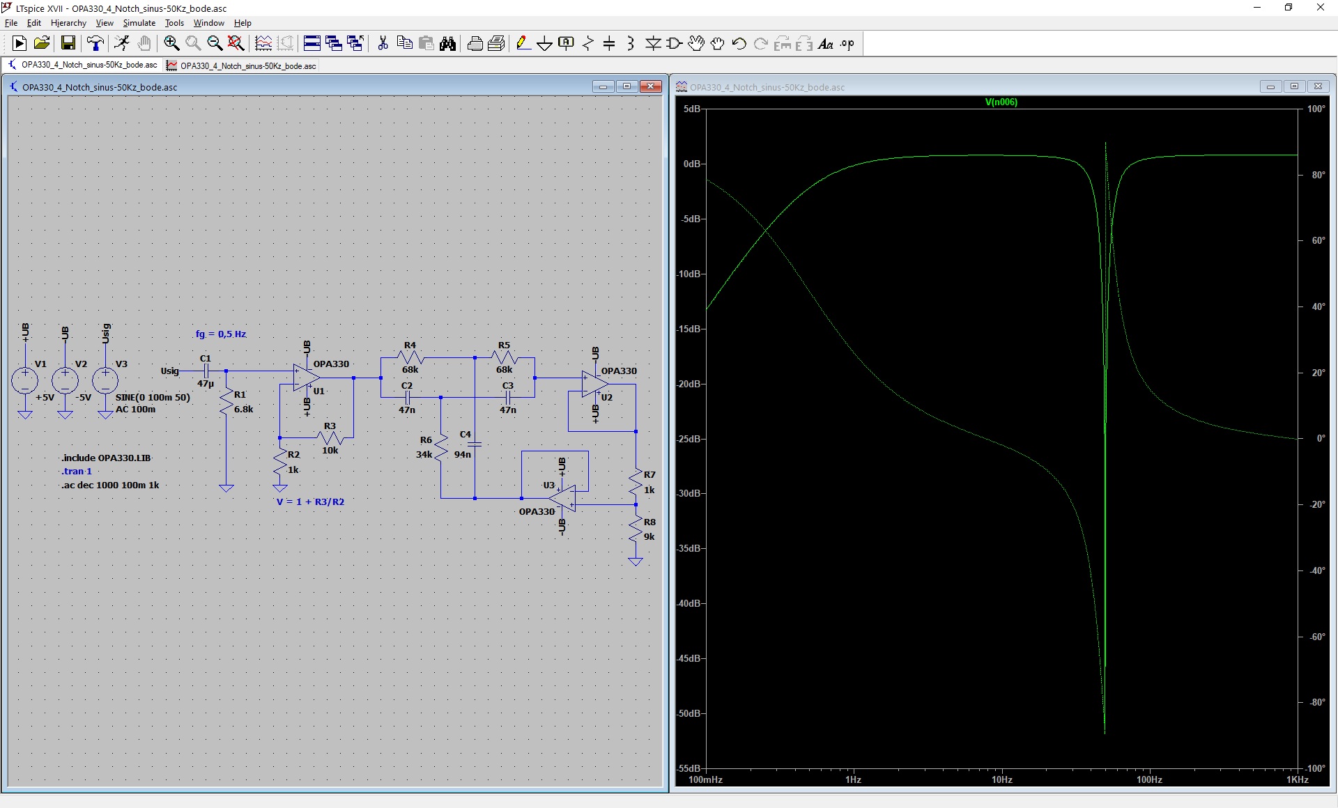Screen dimensions: 1338x808
Task: Open a file via folder icon
Action: 42,44
